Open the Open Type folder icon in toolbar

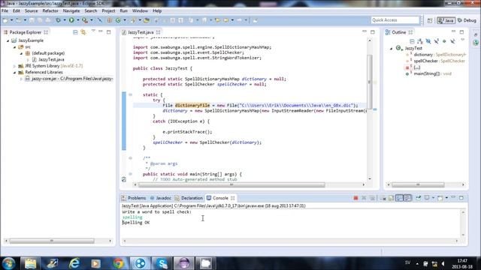point(147,20)
